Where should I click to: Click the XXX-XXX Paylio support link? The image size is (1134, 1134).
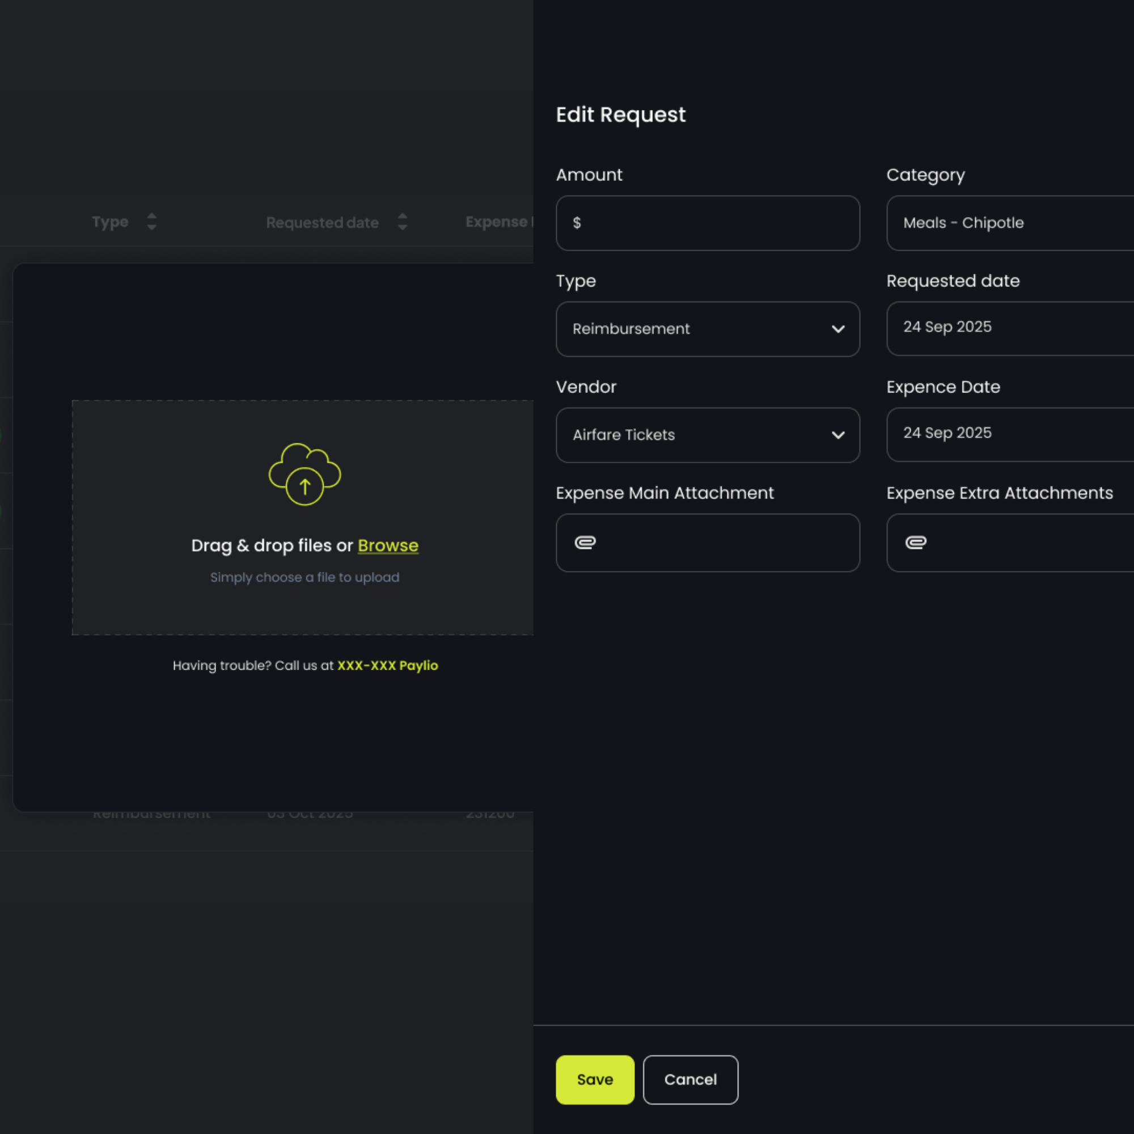click(x=387, y=666)
